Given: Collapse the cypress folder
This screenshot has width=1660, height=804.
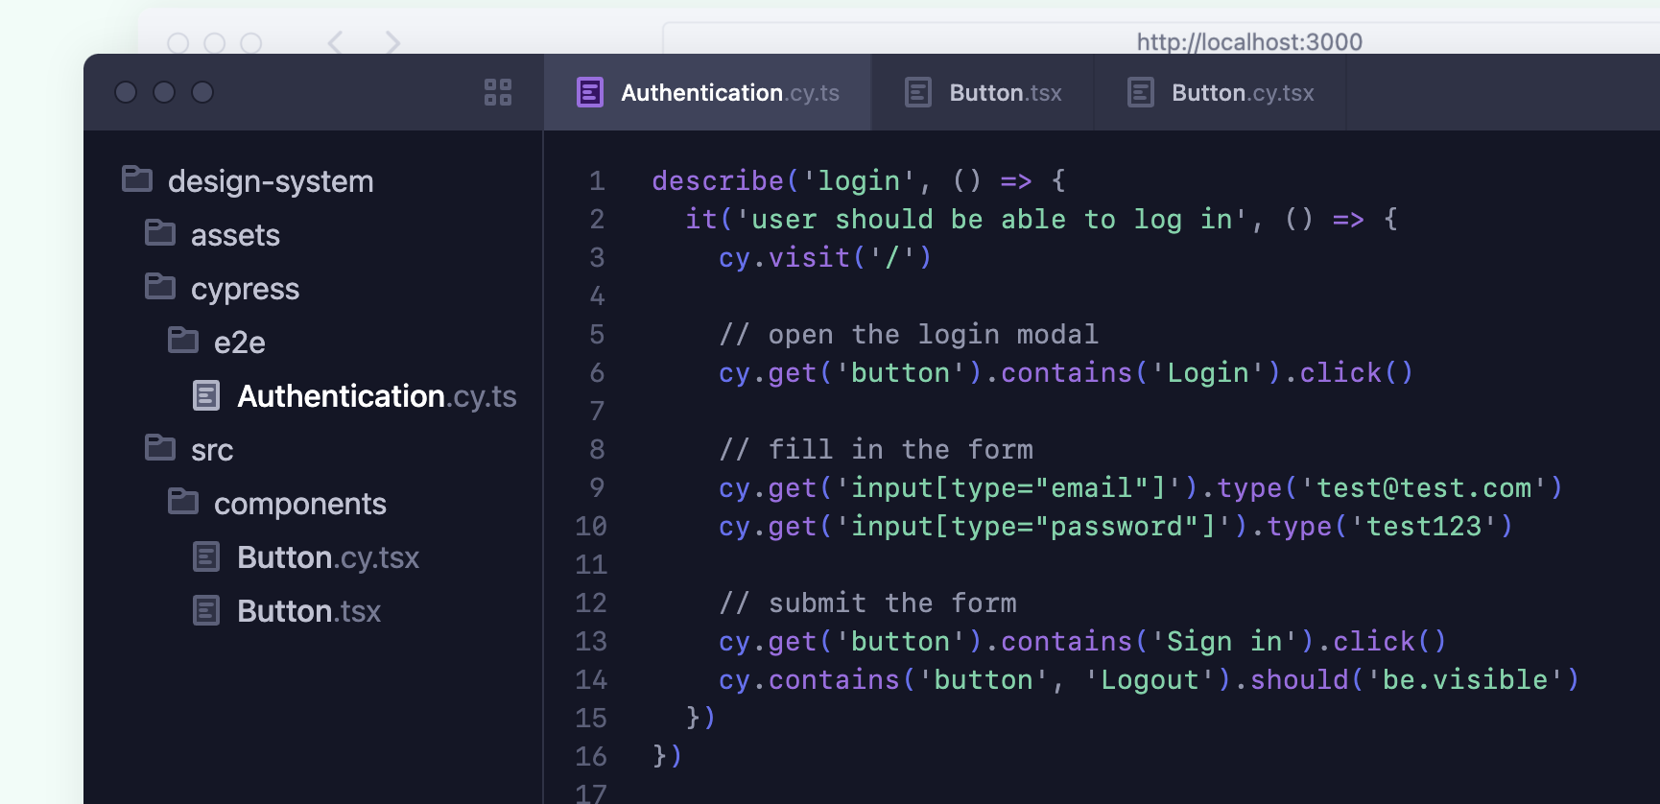Looking at the screenshot, I should click(244, 289).
